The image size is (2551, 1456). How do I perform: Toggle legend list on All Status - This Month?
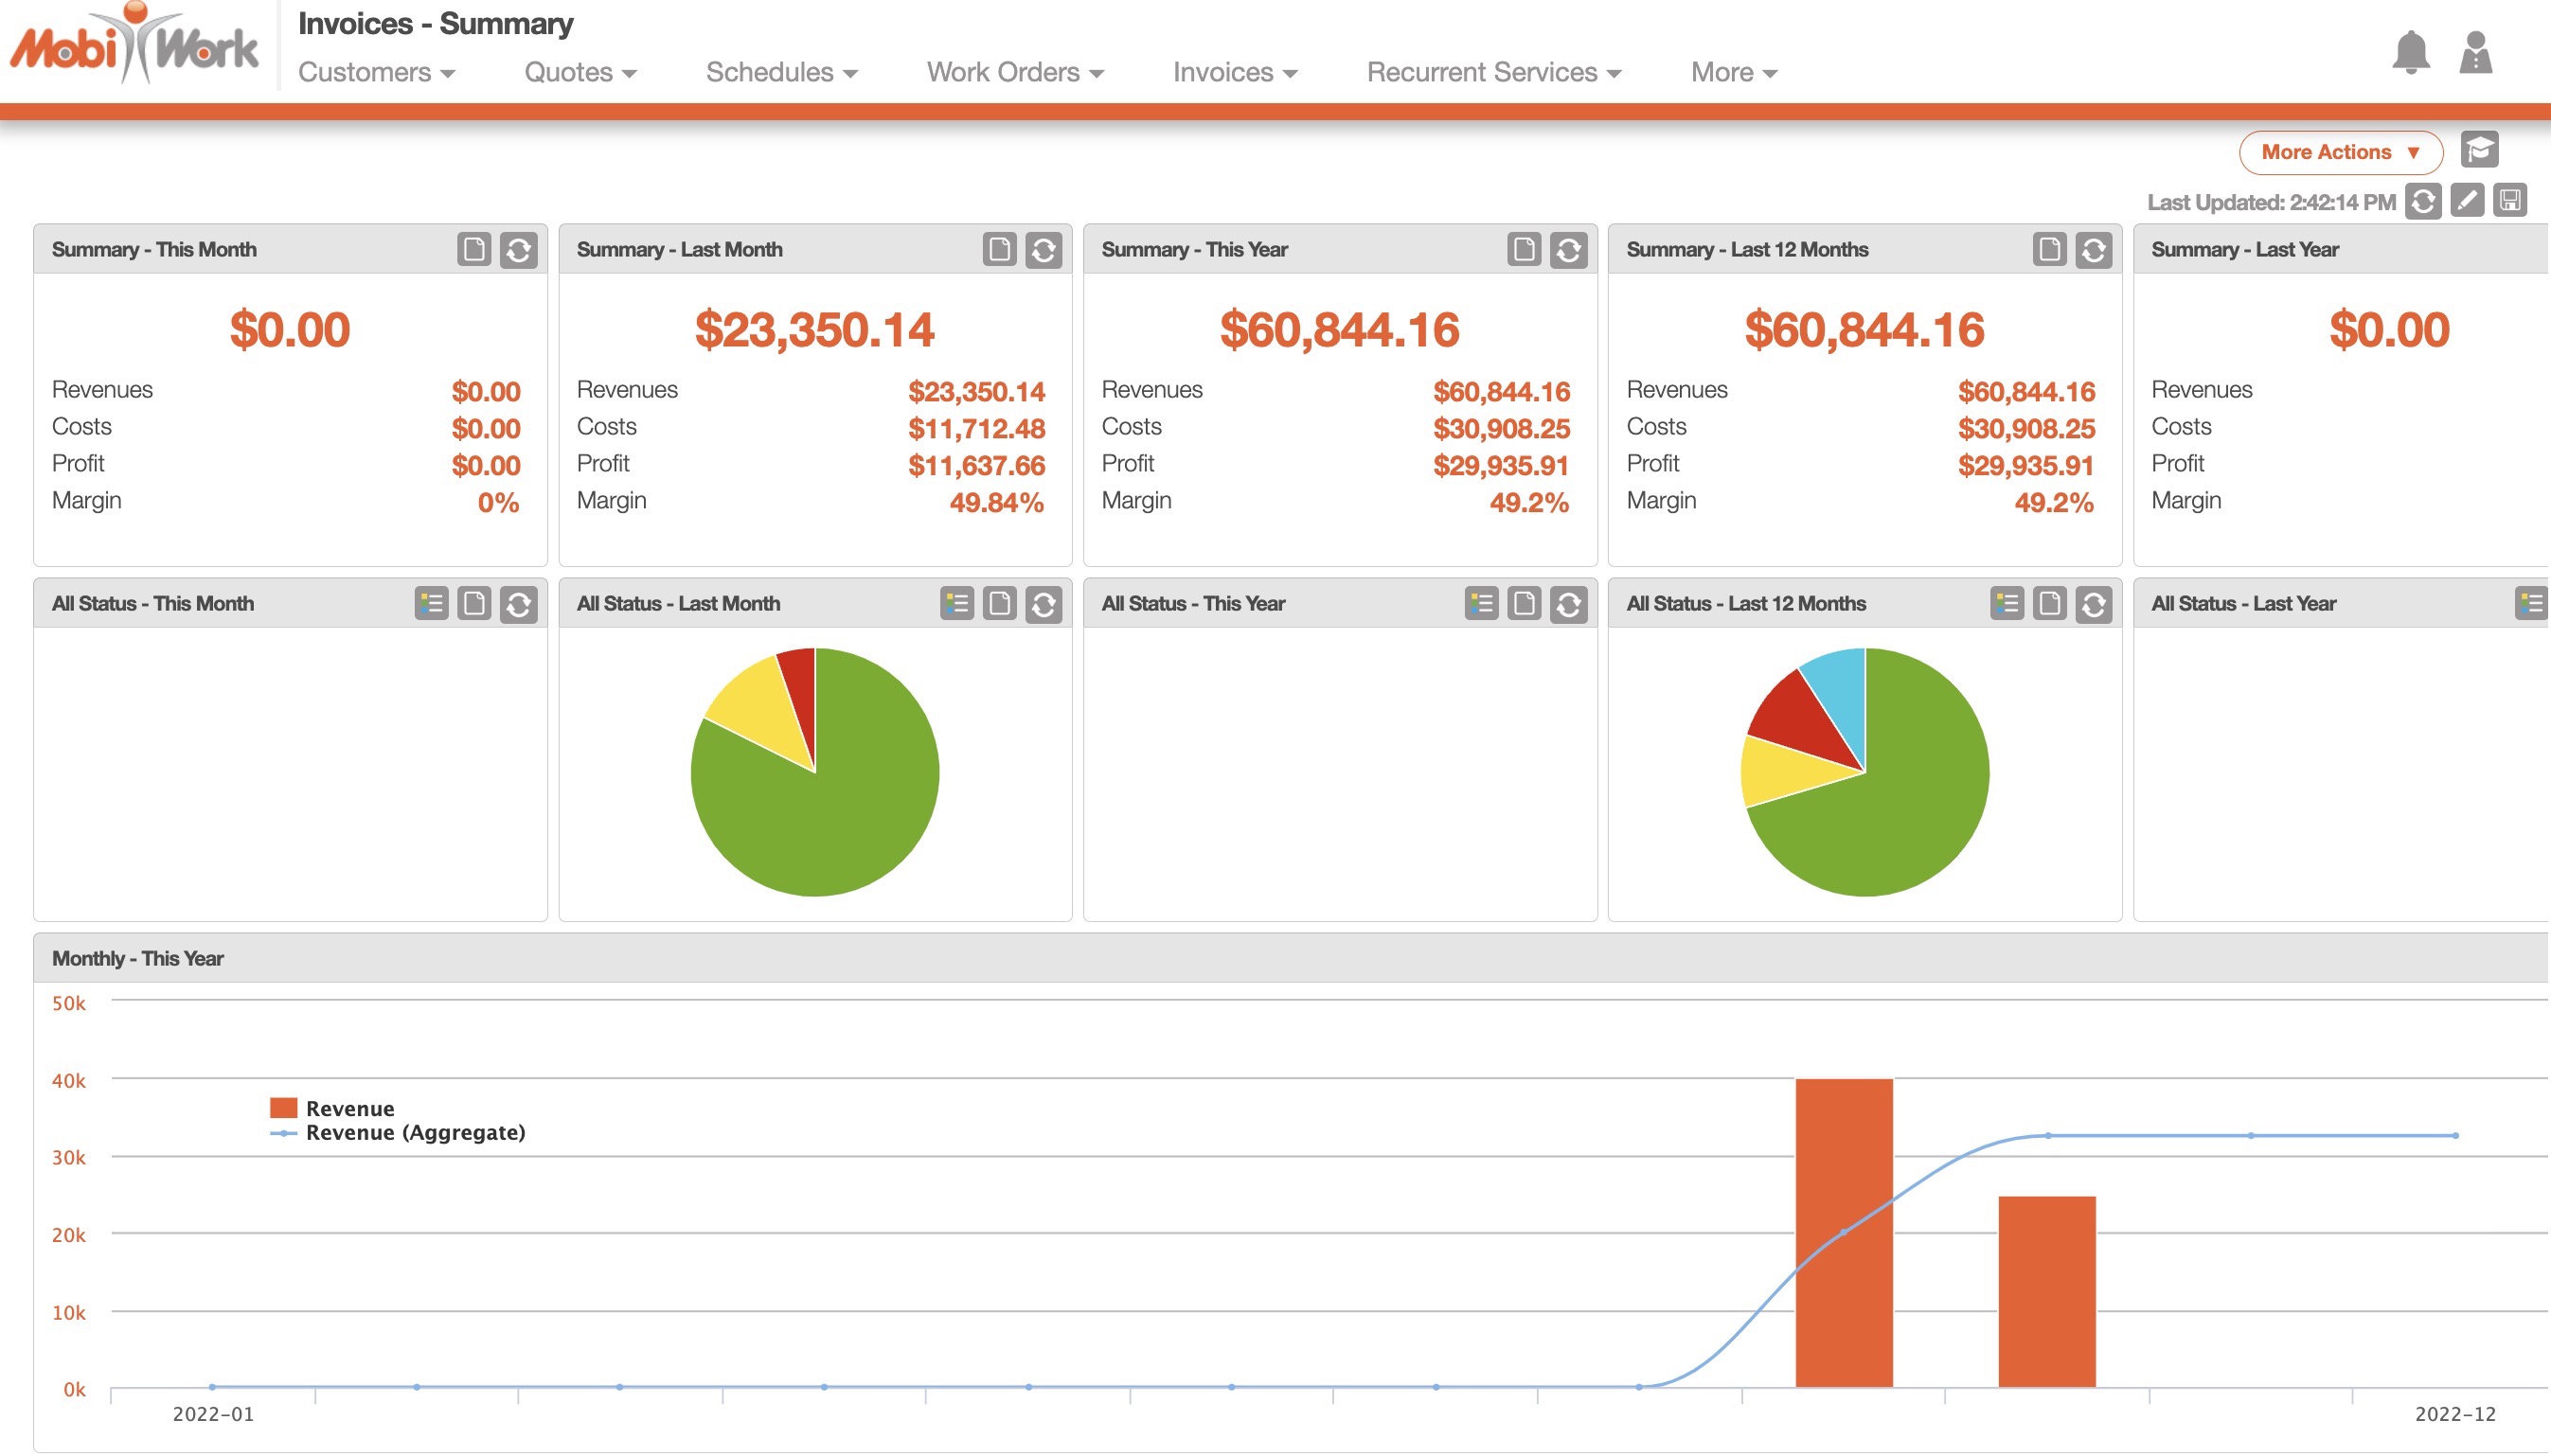click(x=431, y=604)
